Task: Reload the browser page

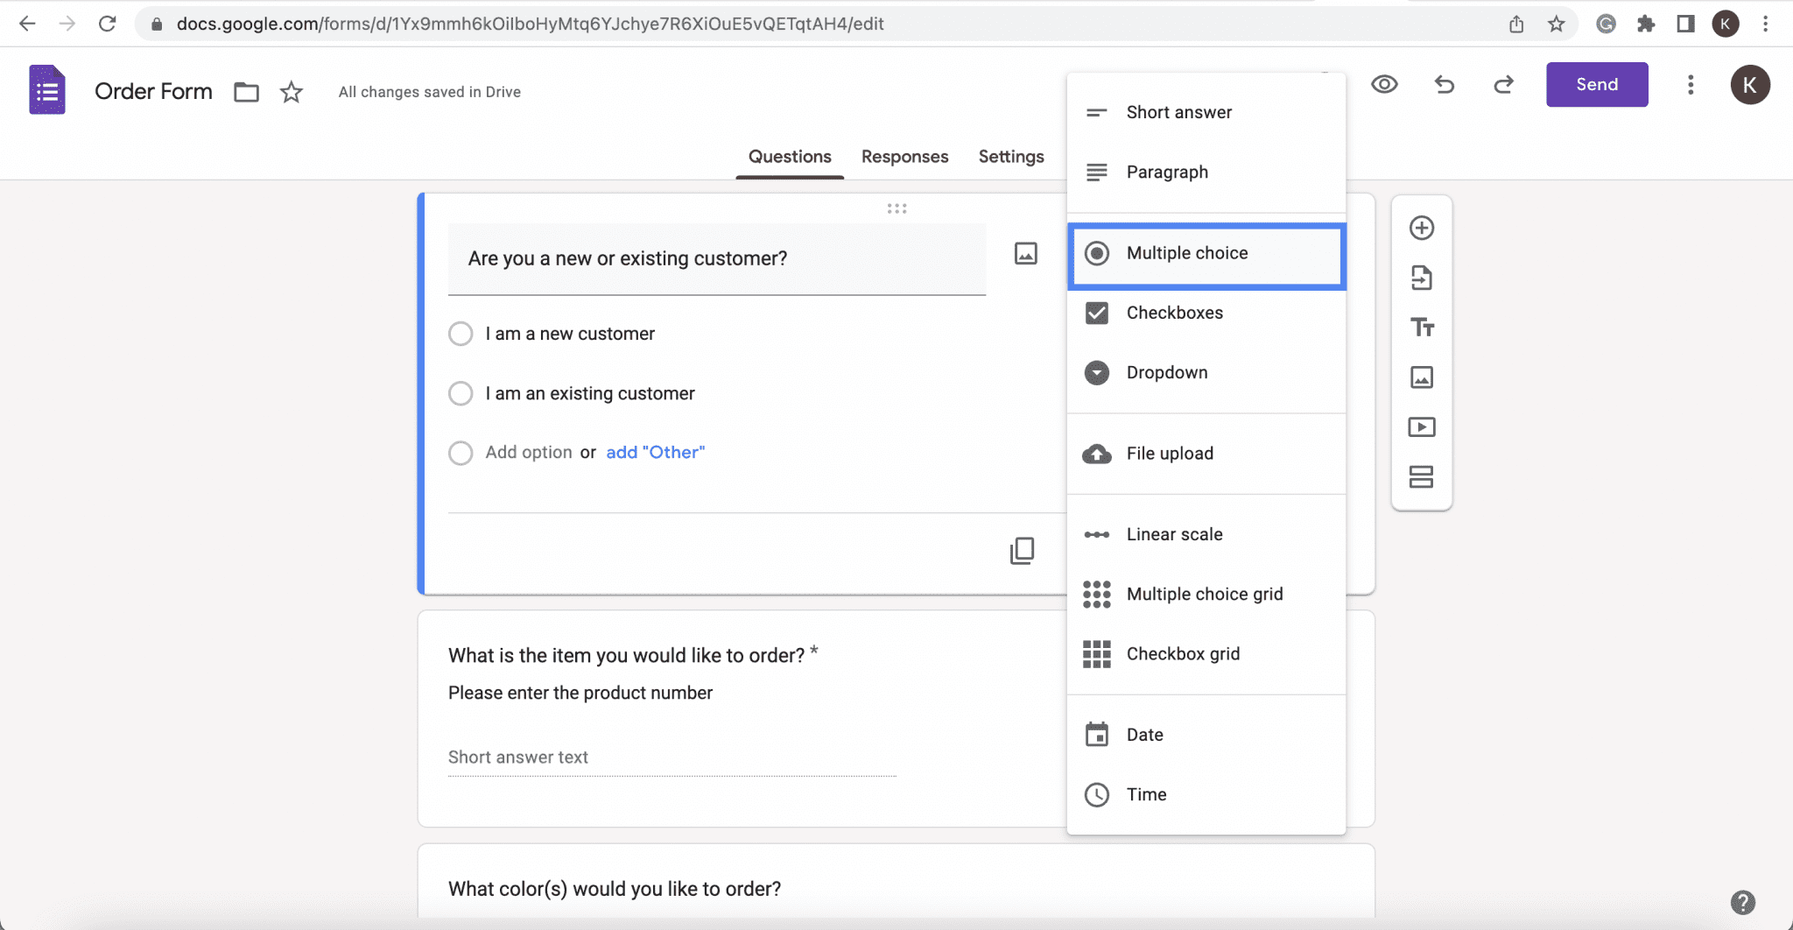Action: point(107,24)
